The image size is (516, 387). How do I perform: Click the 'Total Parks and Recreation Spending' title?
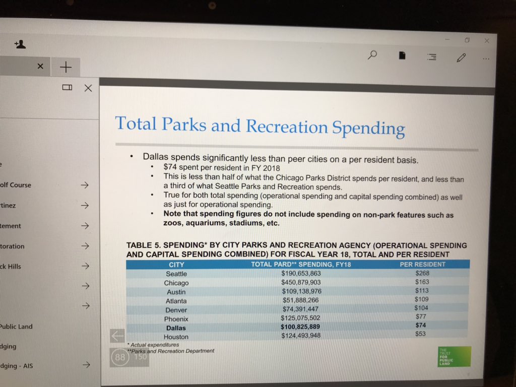click(260, 126)
